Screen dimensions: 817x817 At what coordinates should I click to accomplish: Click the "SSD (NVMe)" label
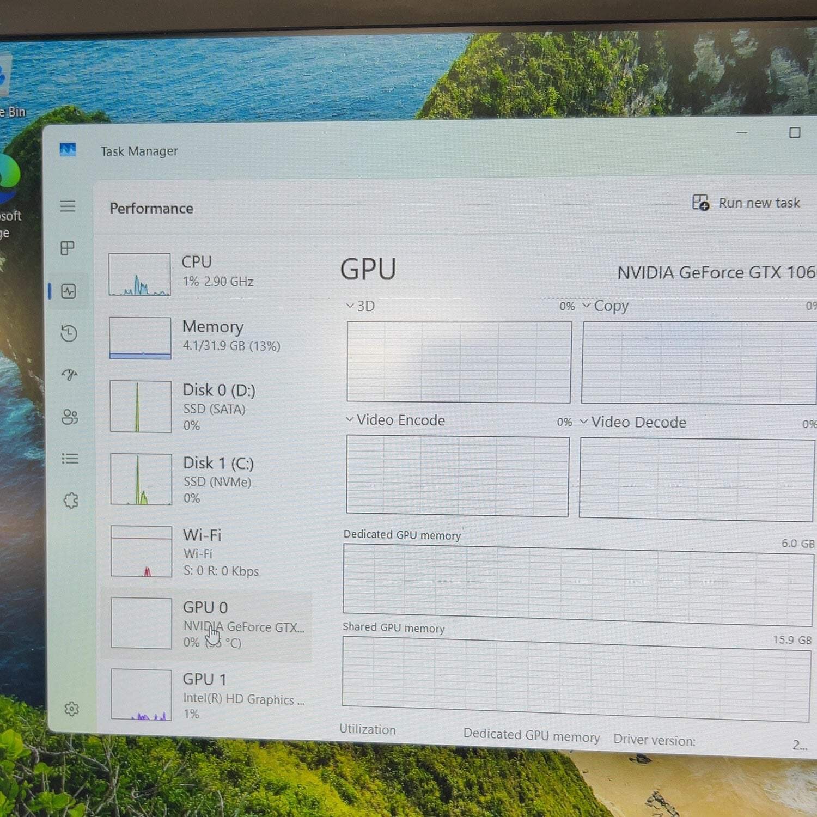[217, 482]
